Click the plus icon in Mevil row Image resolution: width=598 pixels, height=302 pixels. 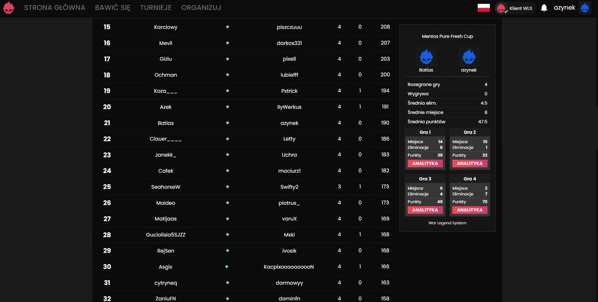(x=227, y=43)
